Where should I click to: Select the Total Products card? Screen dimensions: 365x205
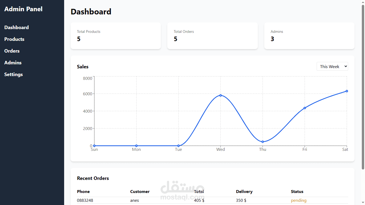coord(116,36)
